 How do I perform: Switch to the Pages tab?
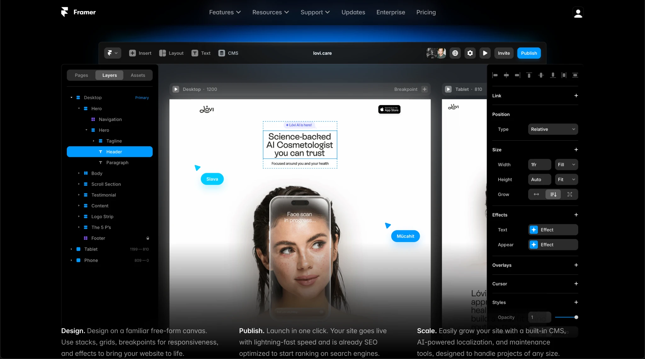tap(81, 75)
